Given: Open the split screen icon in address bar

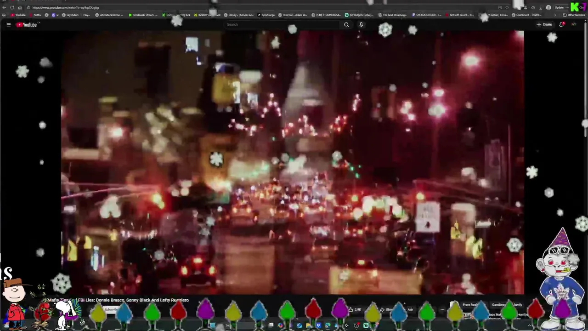Looking at the screenshot, I should 500,7.
